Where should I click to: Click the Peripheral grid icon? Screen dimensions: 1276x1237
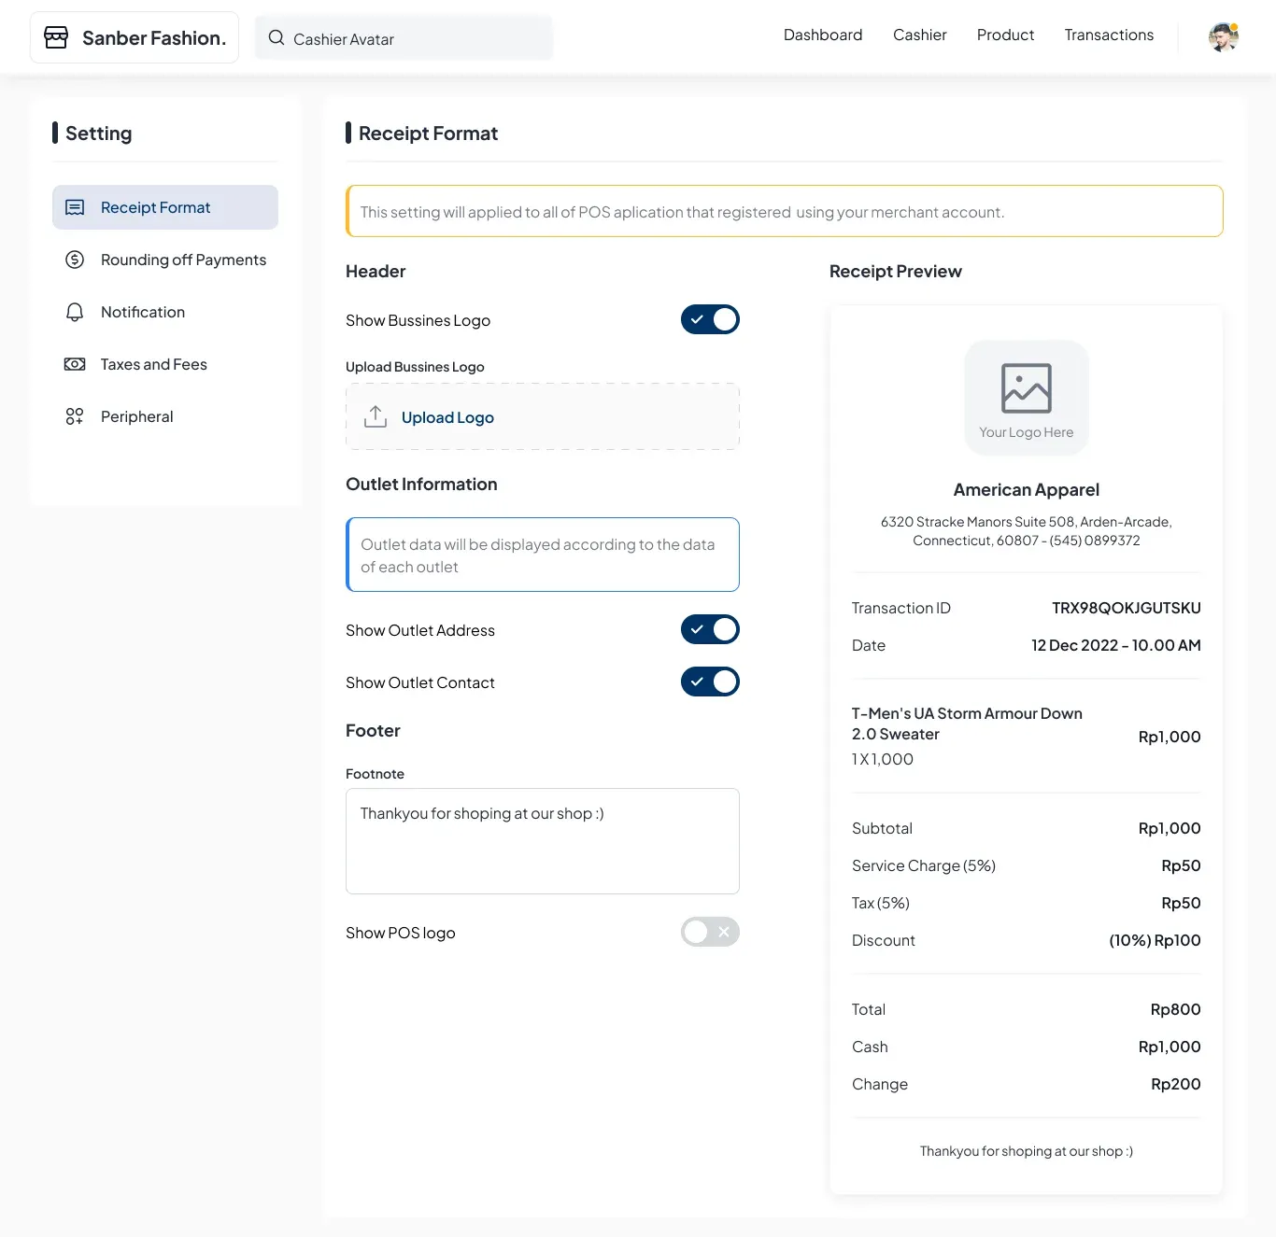[x=75, y=416]
